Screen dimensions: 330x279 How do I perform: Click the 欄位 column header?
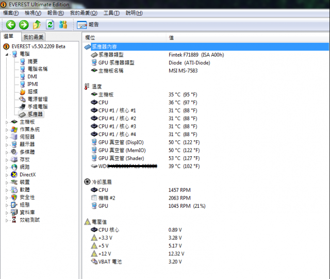tap(124, 38)
